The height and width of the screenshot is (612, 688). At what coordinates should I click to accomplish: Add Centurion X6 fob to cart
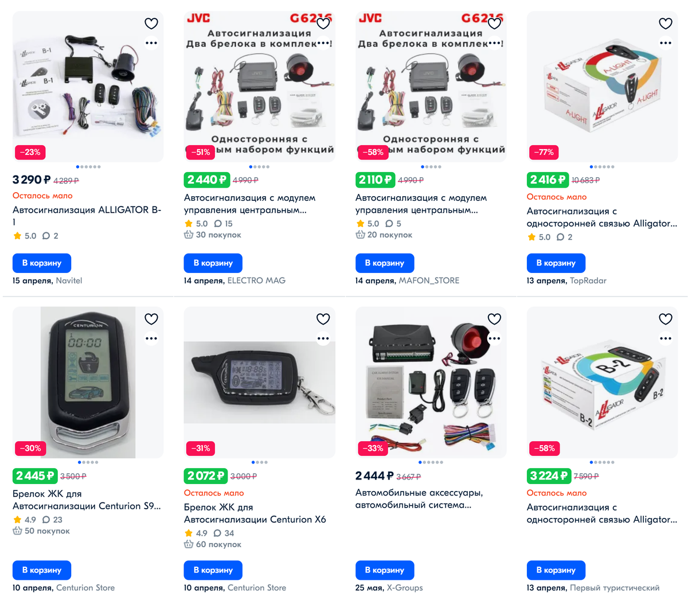pyautogui.click(x=213, y=570)
